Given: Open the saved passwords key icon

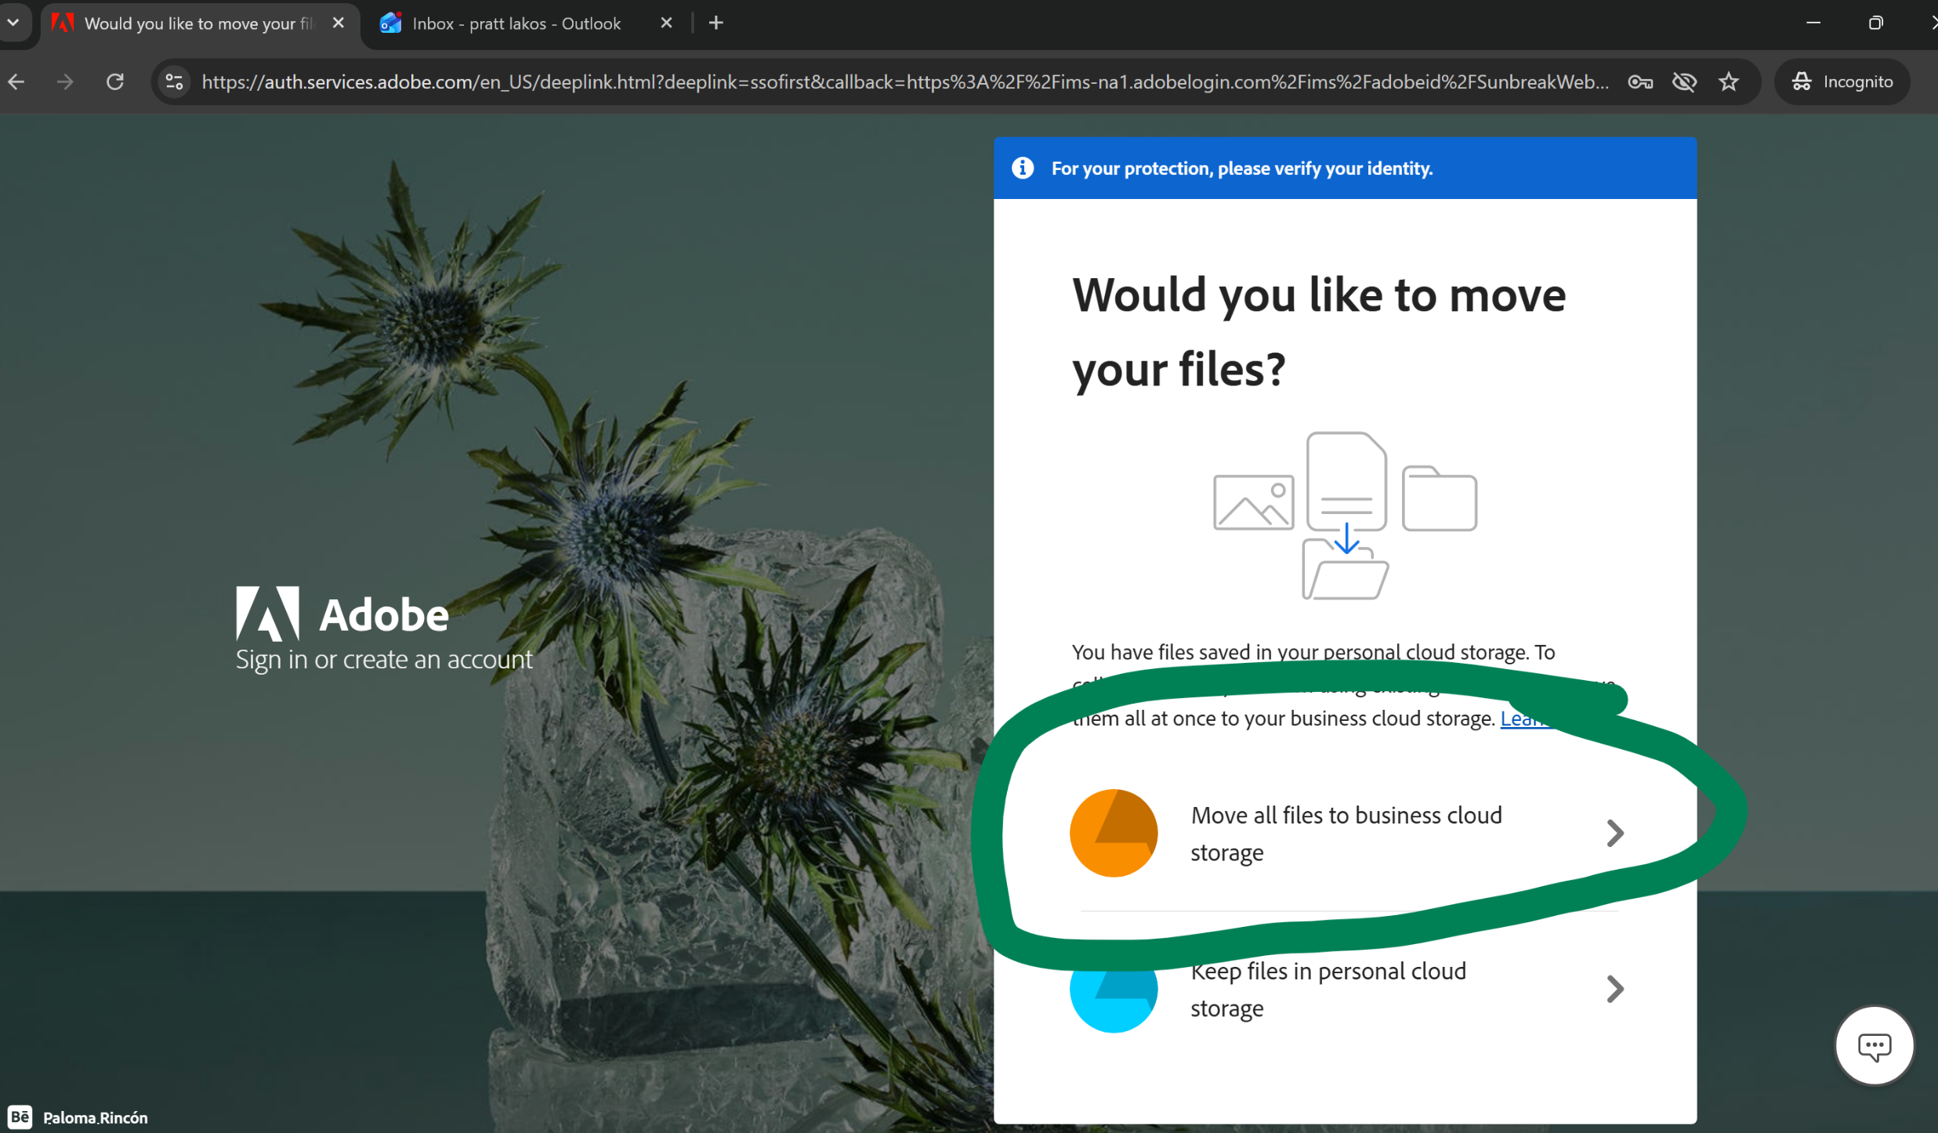Looking at the screenshot, I should 1640,81.
